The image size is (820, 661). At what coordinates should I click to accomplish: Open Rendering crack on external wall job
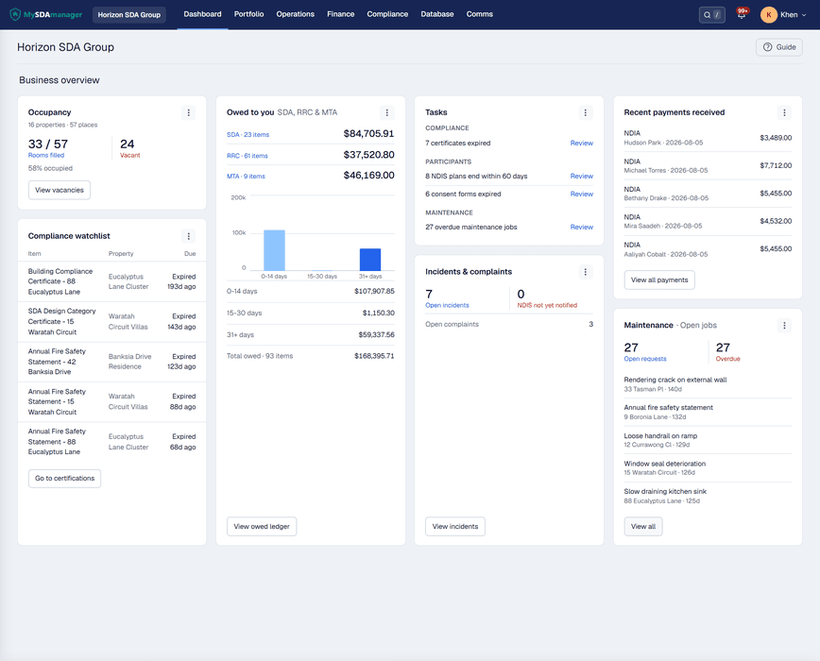pos(708,384)
